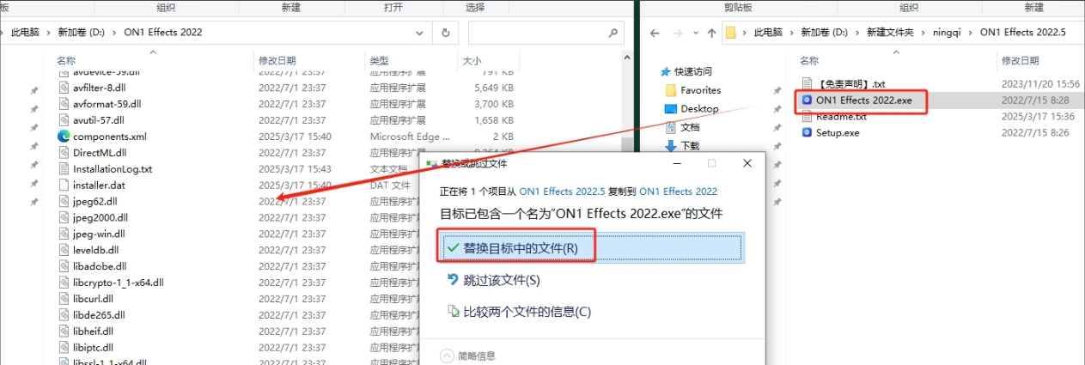This screenshot has height=365, width=1085.
Task: Select avutil-57.dll file icon
Action: pos(64,120)
